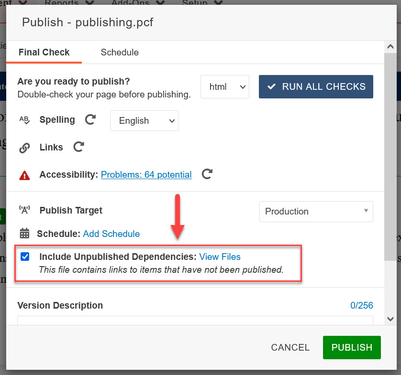Open the English spelling language dropdown
401x375 pixels.
[144, 121]
